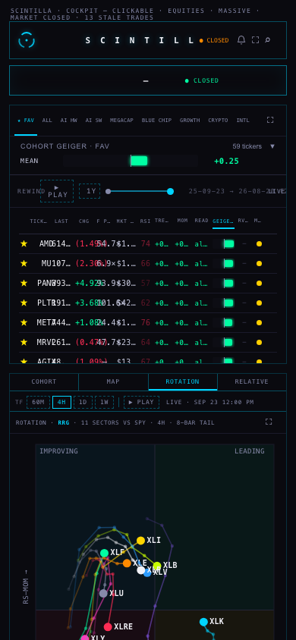Viewport: 296px width, 640px height.
Task: Click yellow status dot on MU row
Action: coord(259,264)
